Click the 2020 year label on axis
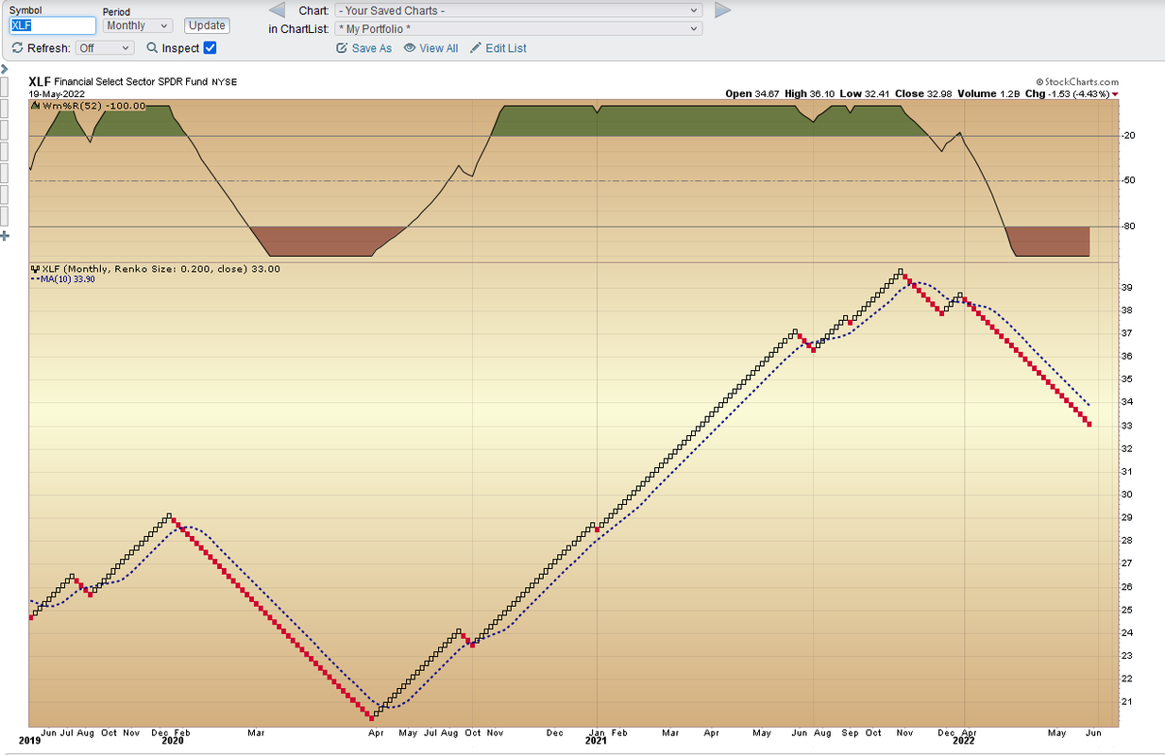The width and height of the screenshot is (1165, 755). tap(174, 742)
